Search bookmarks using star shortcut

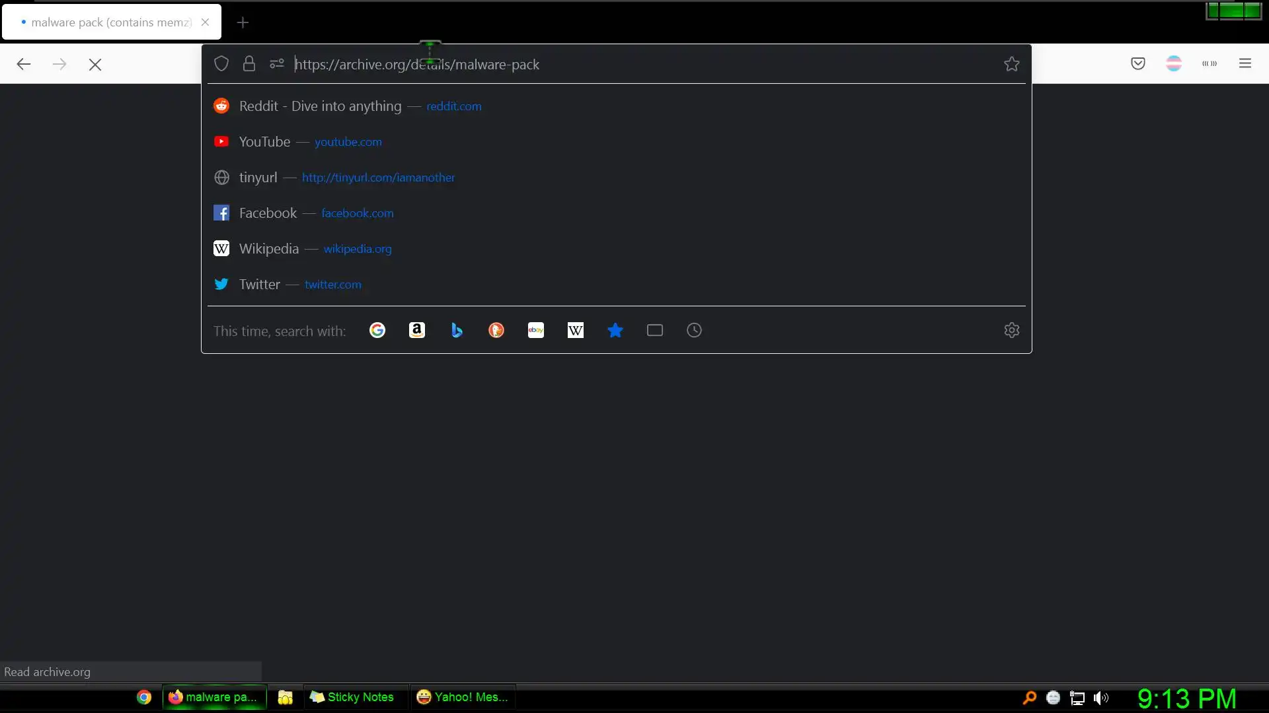tap(615, 331)
